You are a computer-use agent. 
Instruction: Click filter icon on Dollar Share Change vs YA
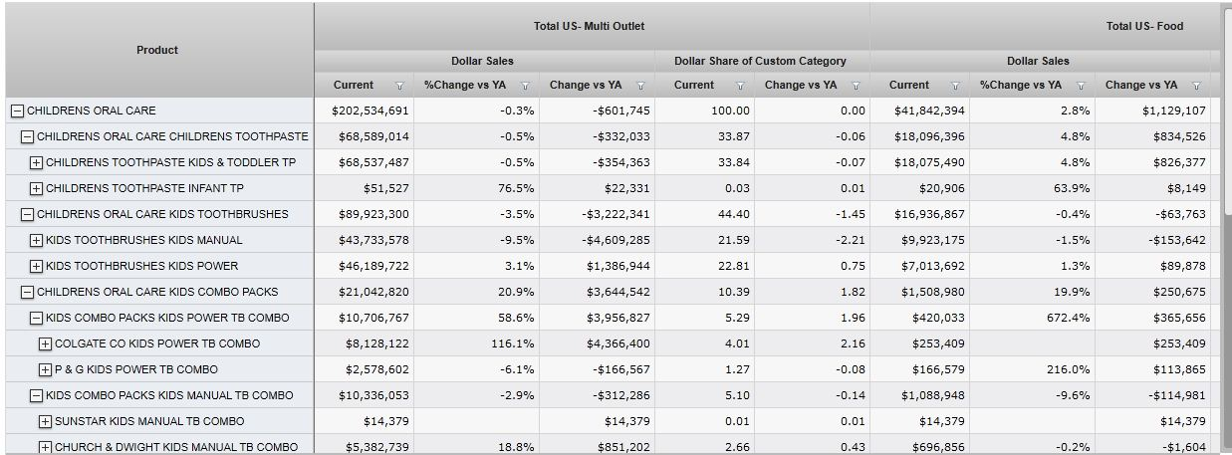pos(856,86)
